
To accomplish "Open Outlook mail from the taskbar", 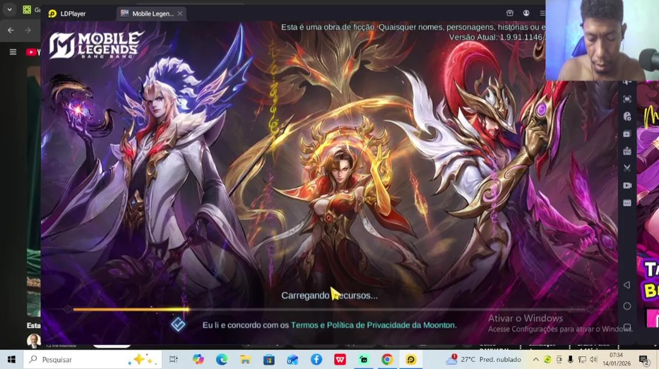I will point(293,359).
